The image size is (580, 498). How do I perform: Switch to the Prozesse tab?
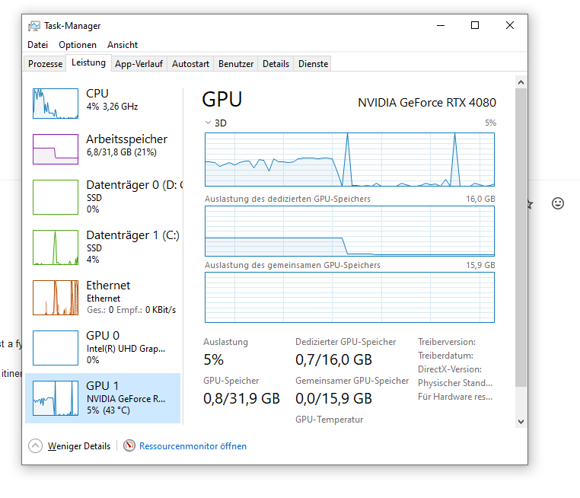pyautogui.click(x=45, y=64)
